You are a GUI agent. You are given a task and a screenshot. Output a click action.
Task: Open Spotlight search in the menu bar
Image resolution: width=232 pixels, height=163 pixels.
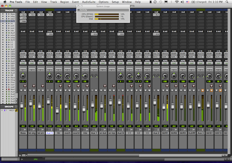227,2
